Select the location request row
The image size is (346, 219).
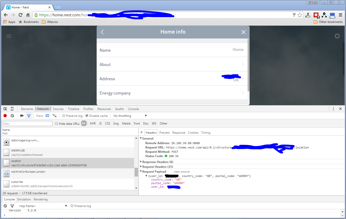coord(68,163)
